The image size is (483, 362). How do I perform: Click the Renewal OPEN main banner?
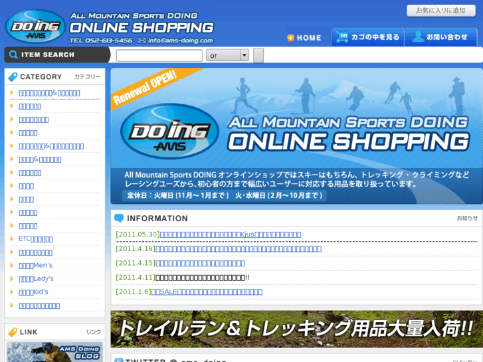296,136
